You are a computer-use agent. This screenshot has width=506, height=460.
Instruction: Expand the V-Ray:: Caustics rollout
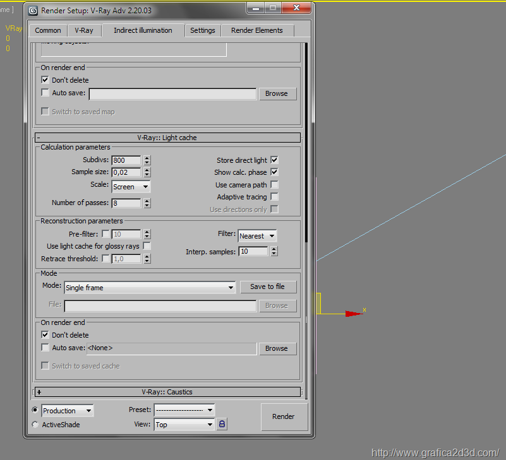point(167,392)
